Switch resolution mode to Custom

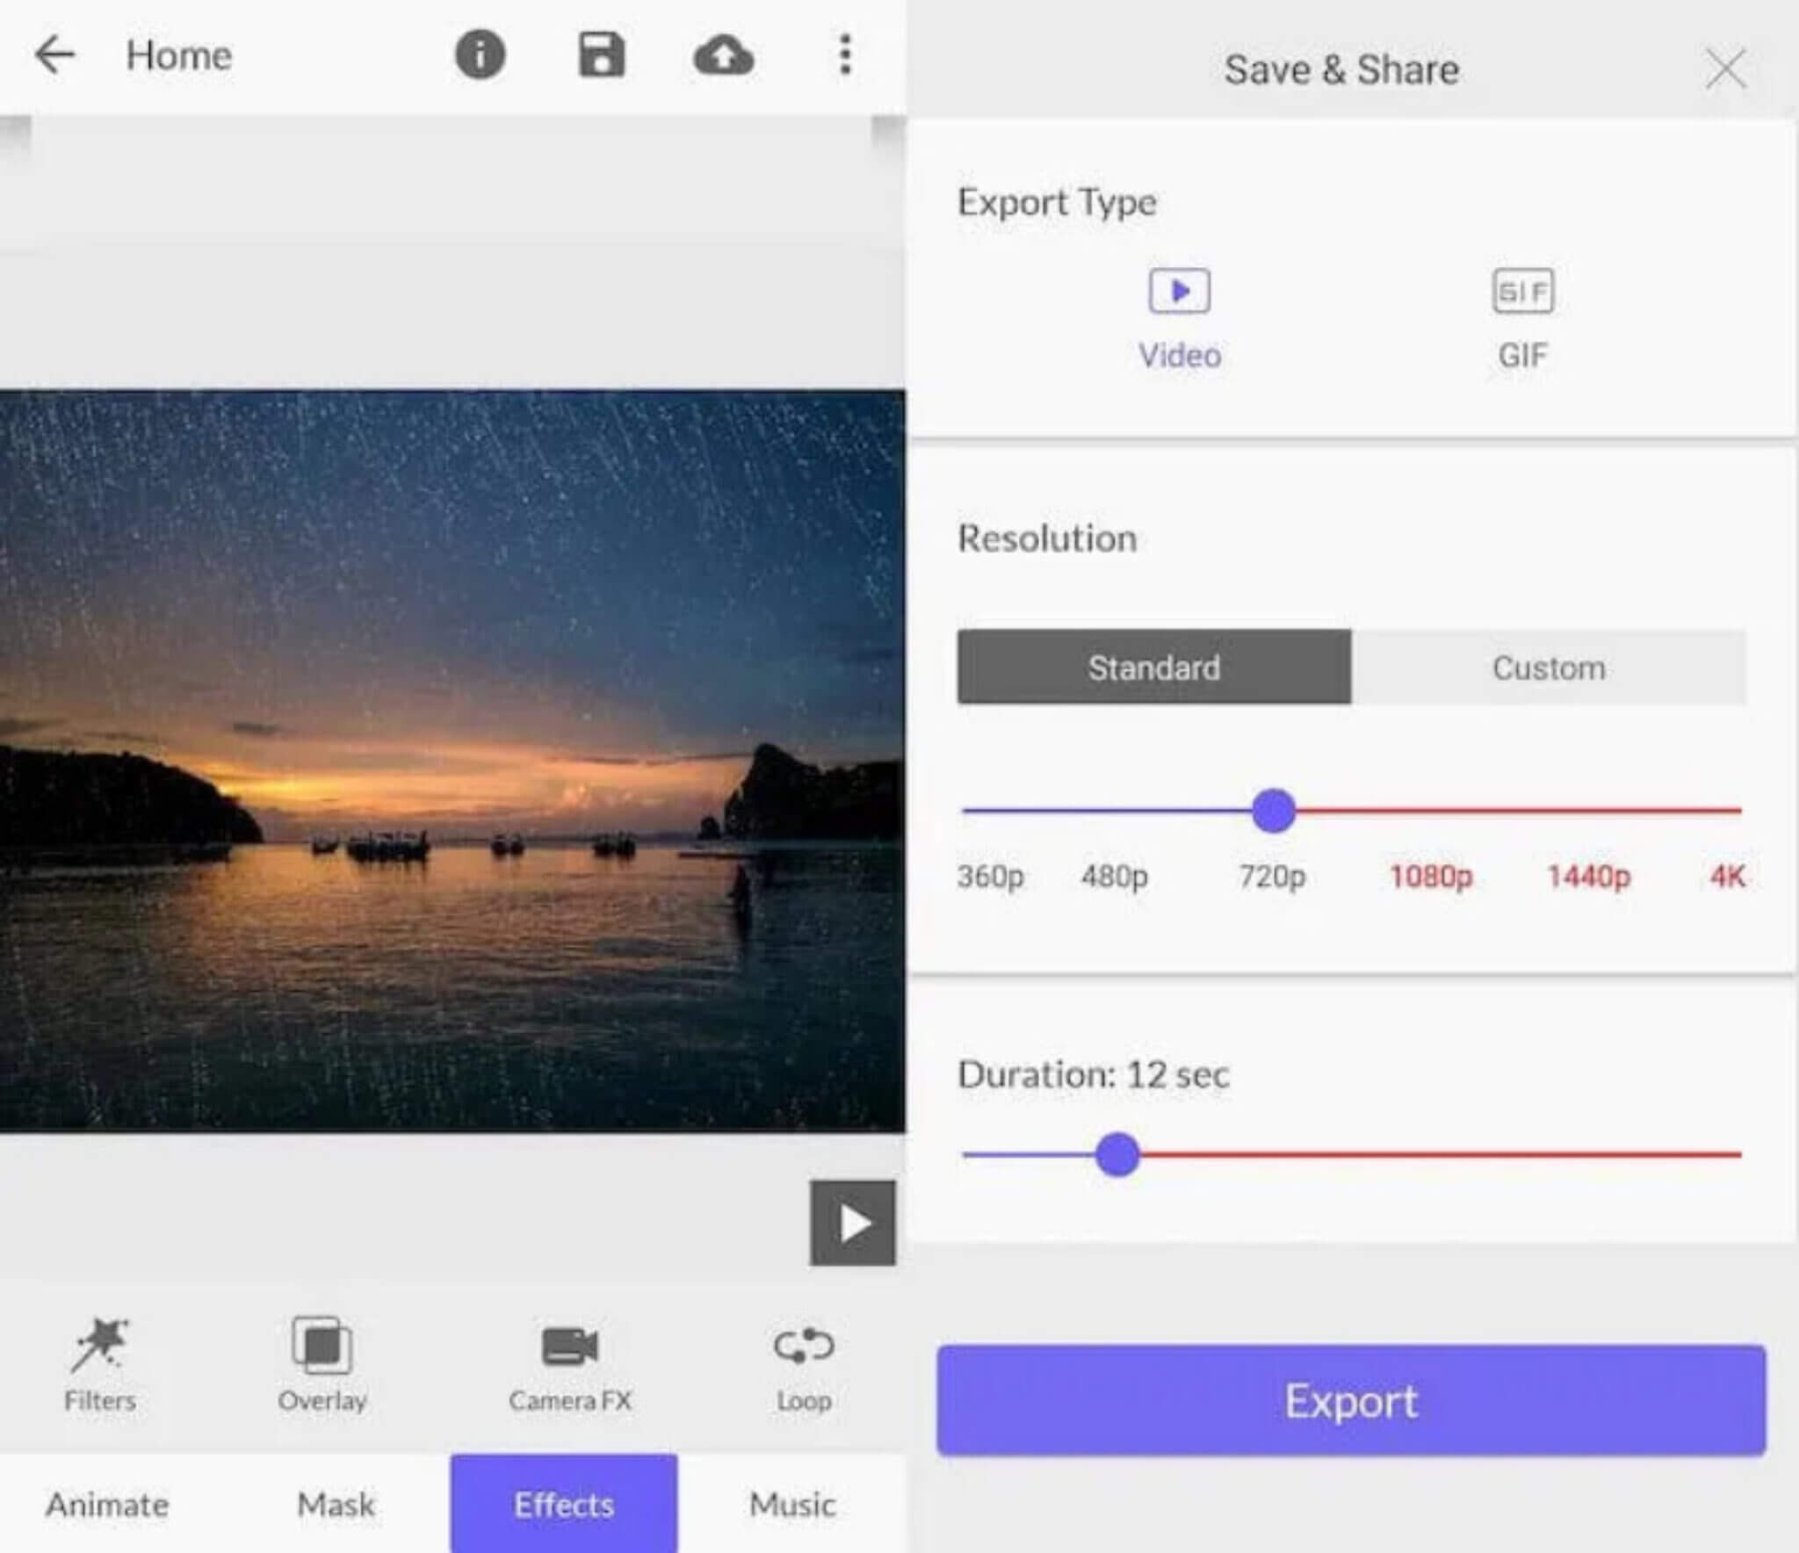click(x=1548, y=668)
